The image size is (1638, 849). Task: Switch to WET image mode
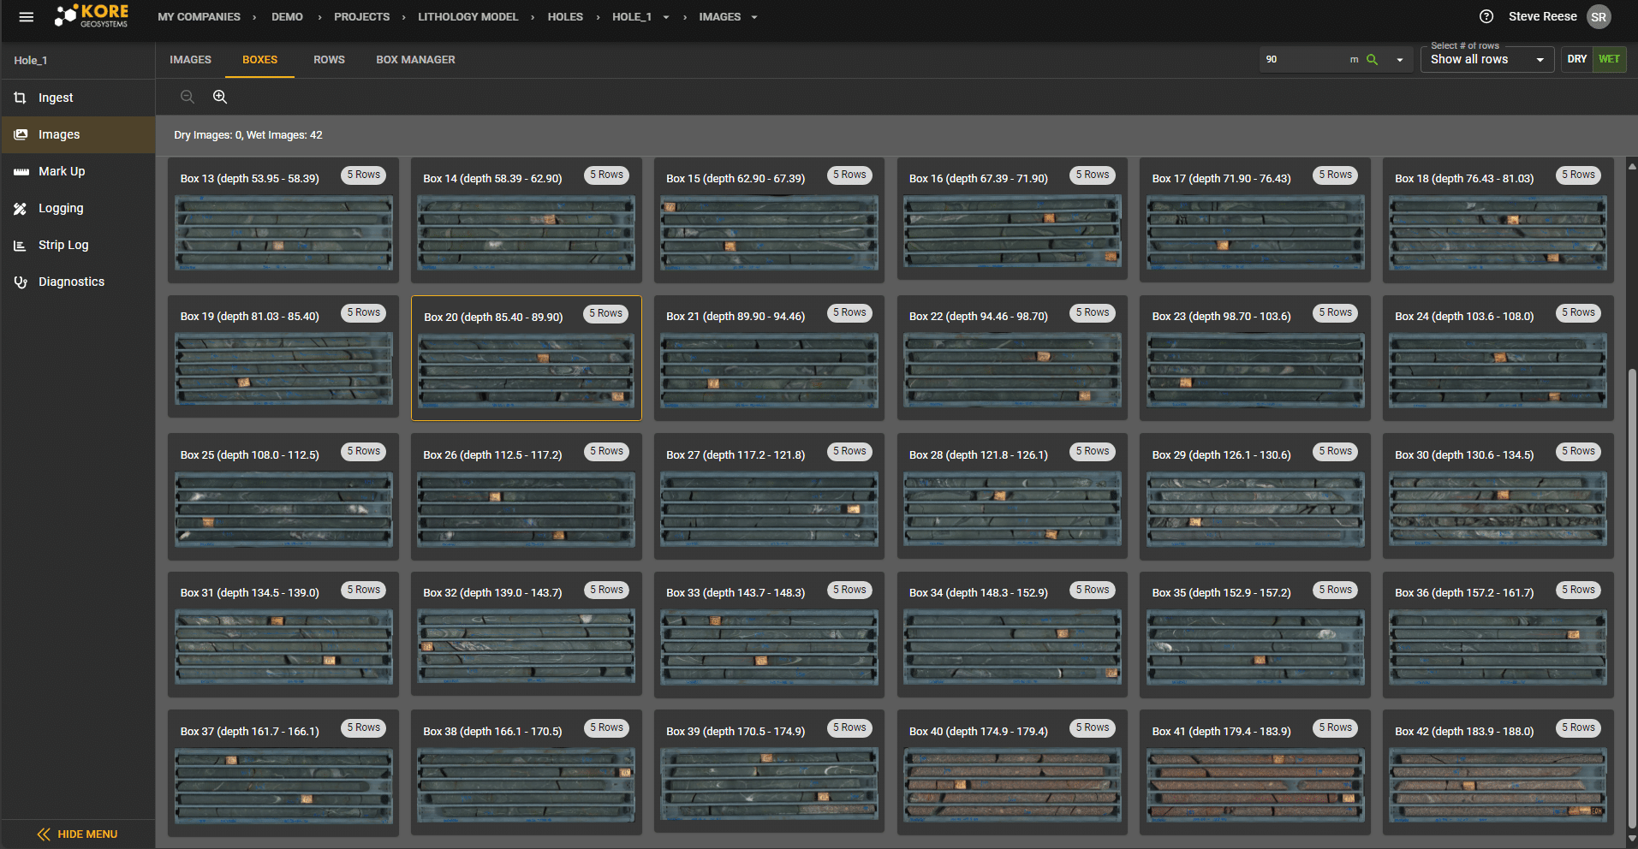point(1609,60)
